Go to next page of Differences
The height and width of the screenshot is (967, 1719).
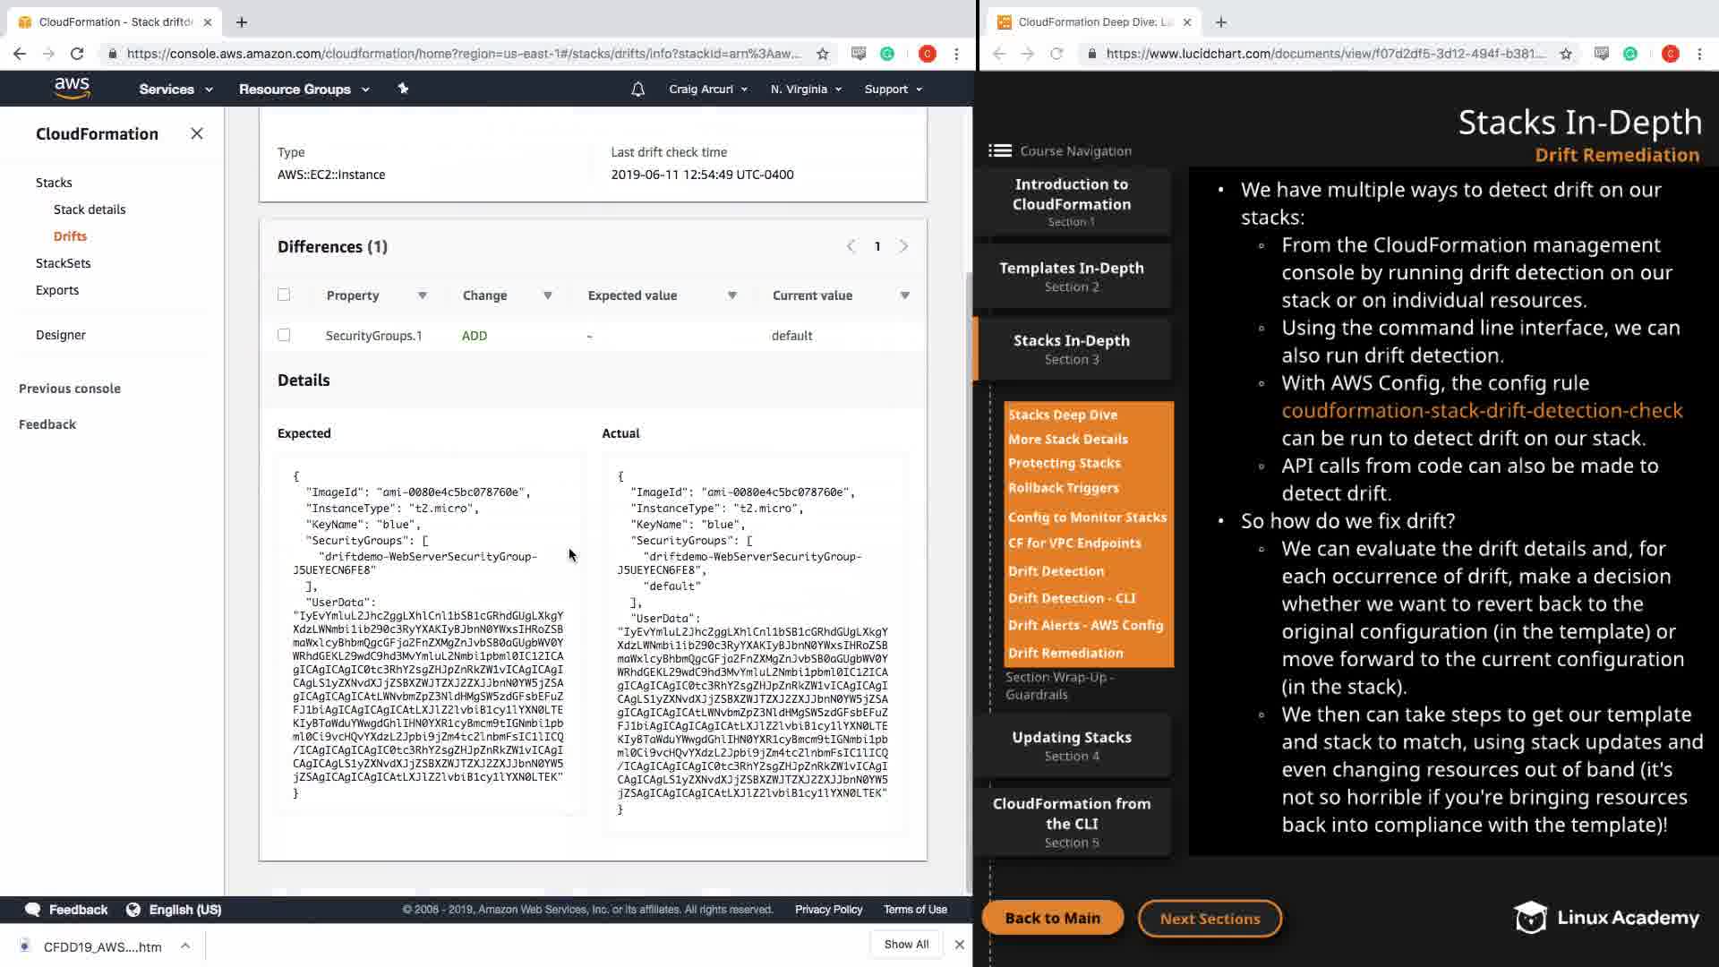point(903,246)
